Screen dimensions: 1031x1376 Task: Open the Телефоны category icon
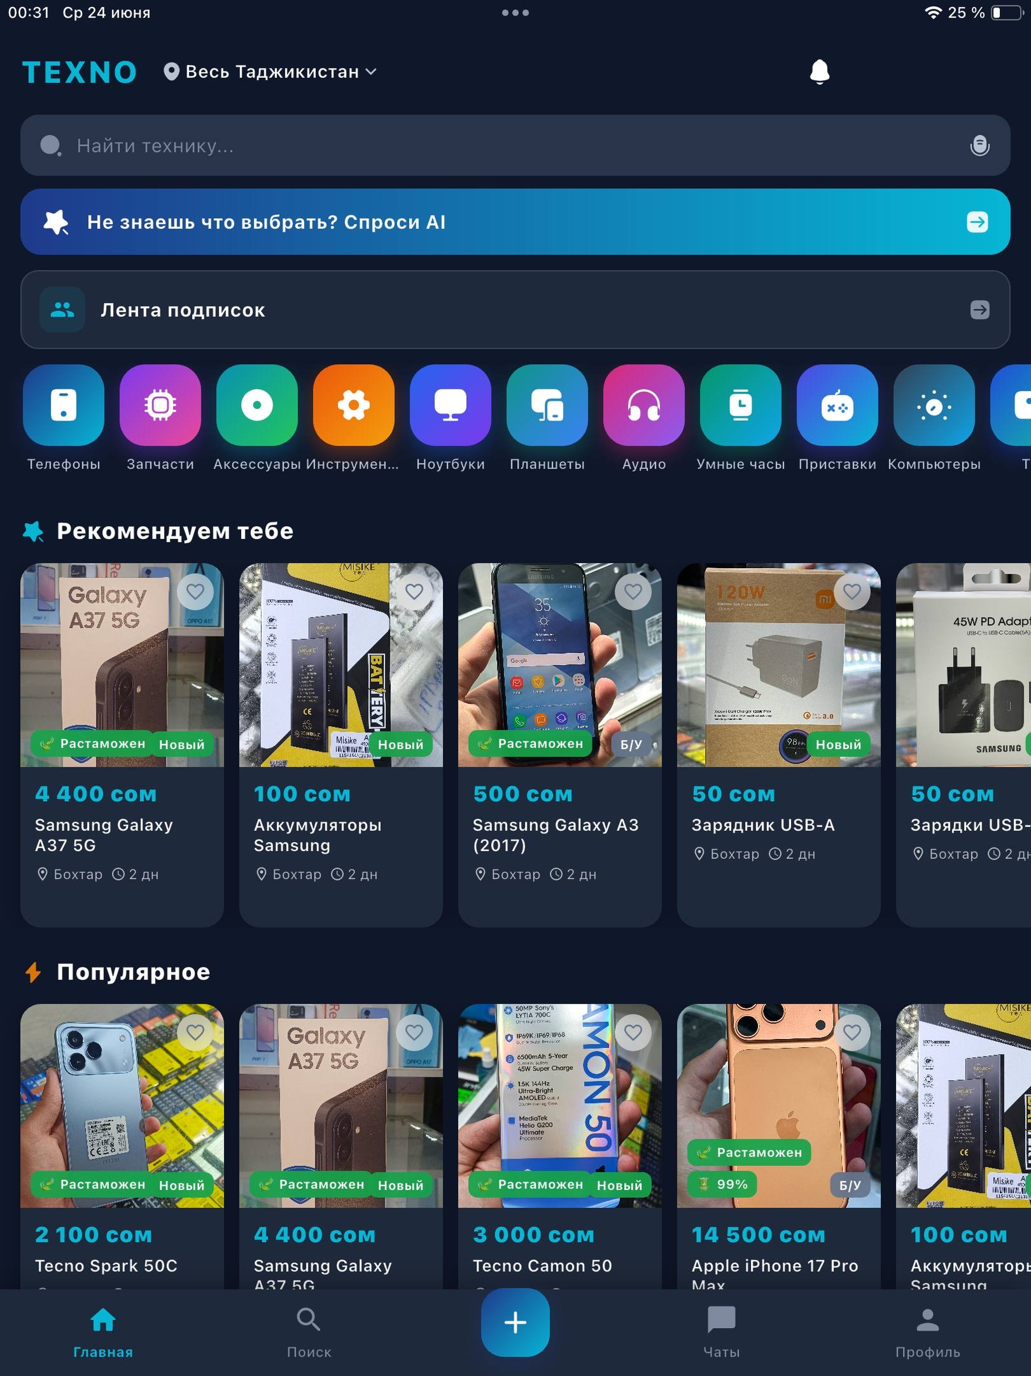point(63,405)
